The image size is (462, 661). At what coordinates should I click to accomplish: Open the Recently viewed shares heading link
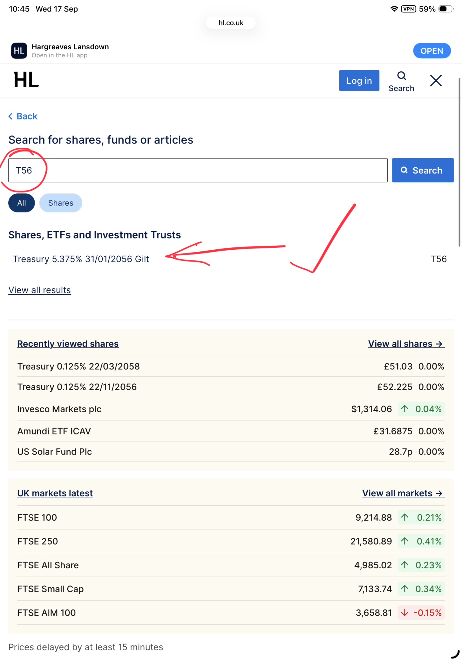[68, 343]
